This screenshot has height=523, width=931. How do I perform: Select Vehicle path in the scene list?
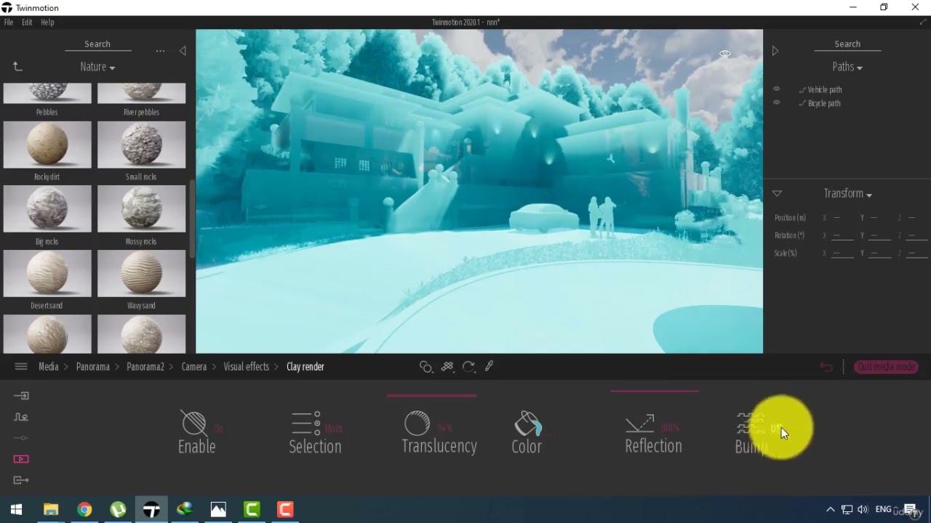coord(825,89)
